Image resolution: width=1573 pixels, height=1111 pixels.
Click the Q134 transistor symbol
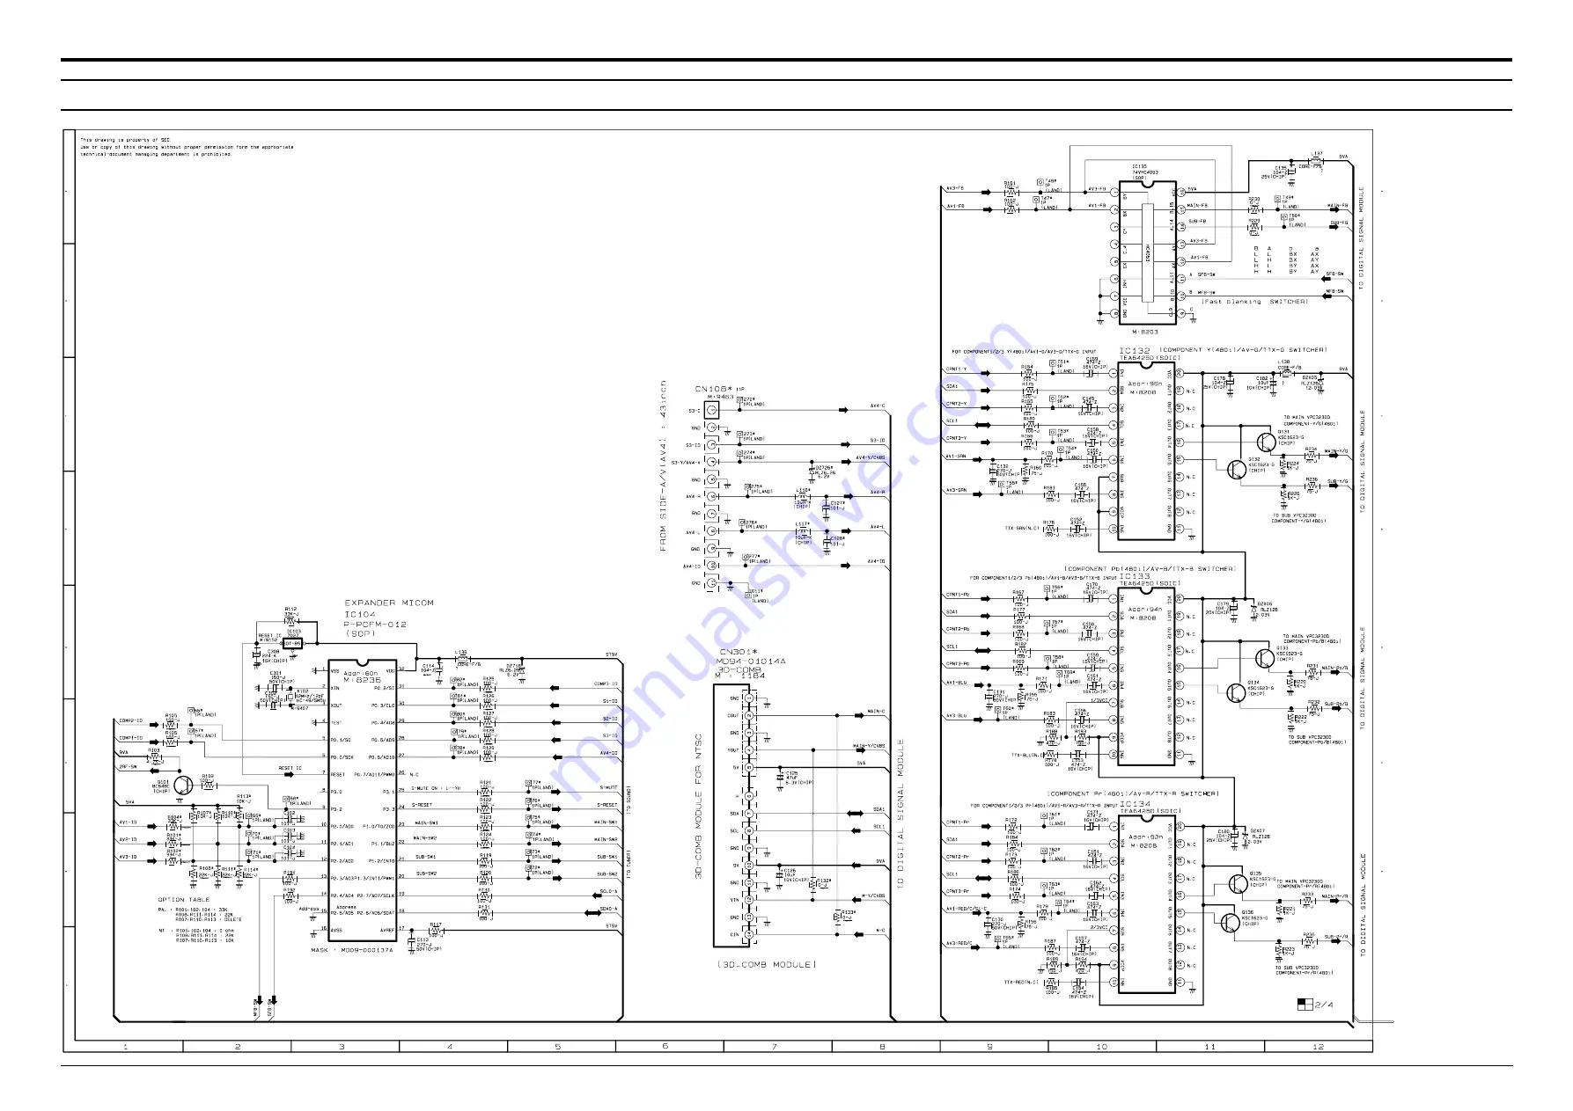click(1237, 692)
